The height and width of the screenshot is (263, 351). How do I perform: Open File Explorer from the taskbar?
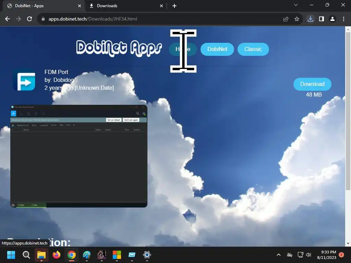(x=41, y=255)
